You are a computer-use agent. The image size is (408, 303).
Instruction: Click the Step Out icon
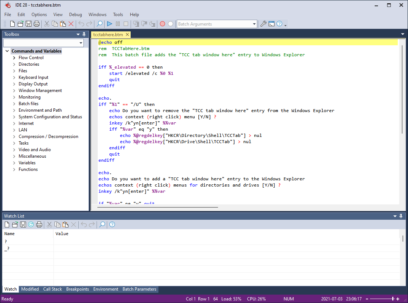pyautogui.click(x=152, y=24)
